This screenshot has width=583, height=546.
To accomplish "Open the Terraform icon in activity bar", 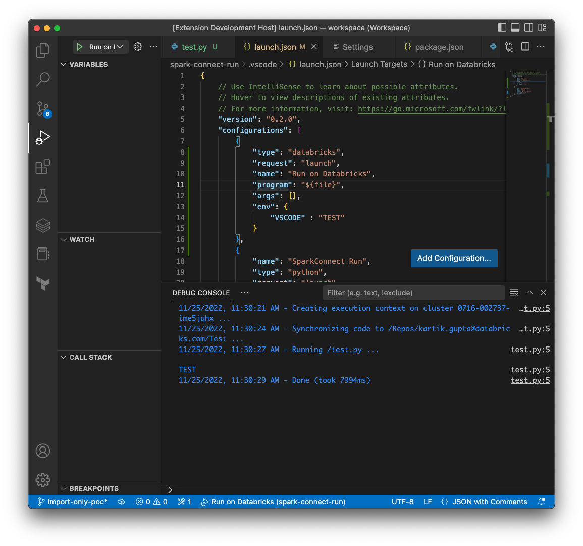I will [x=43, y=283].
